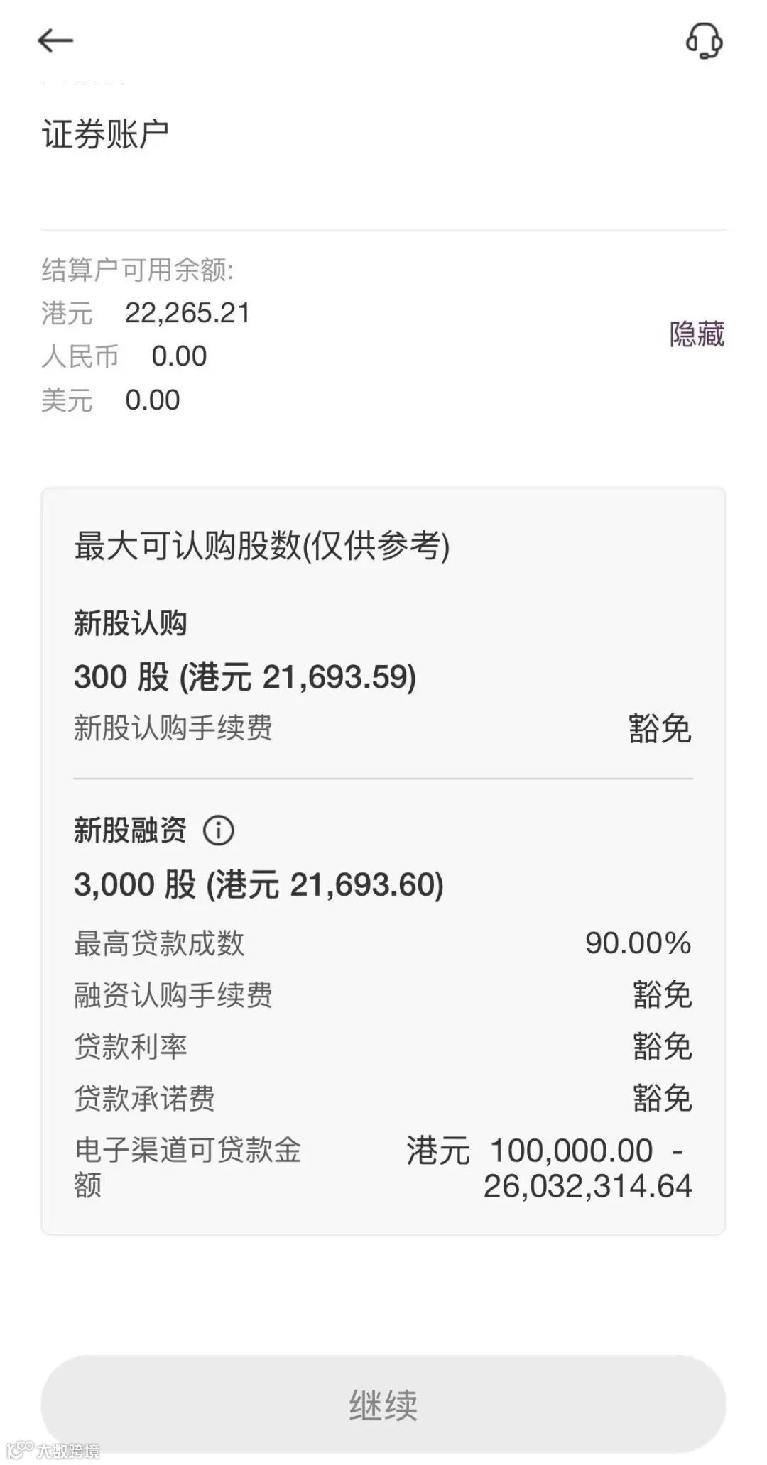Select 300 股 cash subscription amount
Image resolution: width=767 pixels, height=1465 pixels.
point(245,676)
